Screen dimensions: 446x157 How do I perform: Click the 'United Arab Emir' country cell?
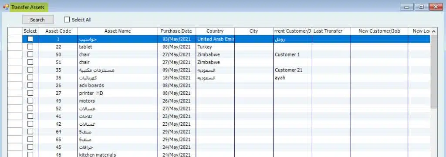215,39
